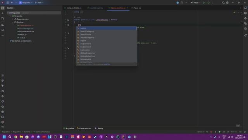Open IDE settings gear

pos(227,3)
